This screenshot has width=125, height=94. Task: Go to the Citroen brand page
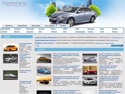pyautogui.click(x=54, y=32)
